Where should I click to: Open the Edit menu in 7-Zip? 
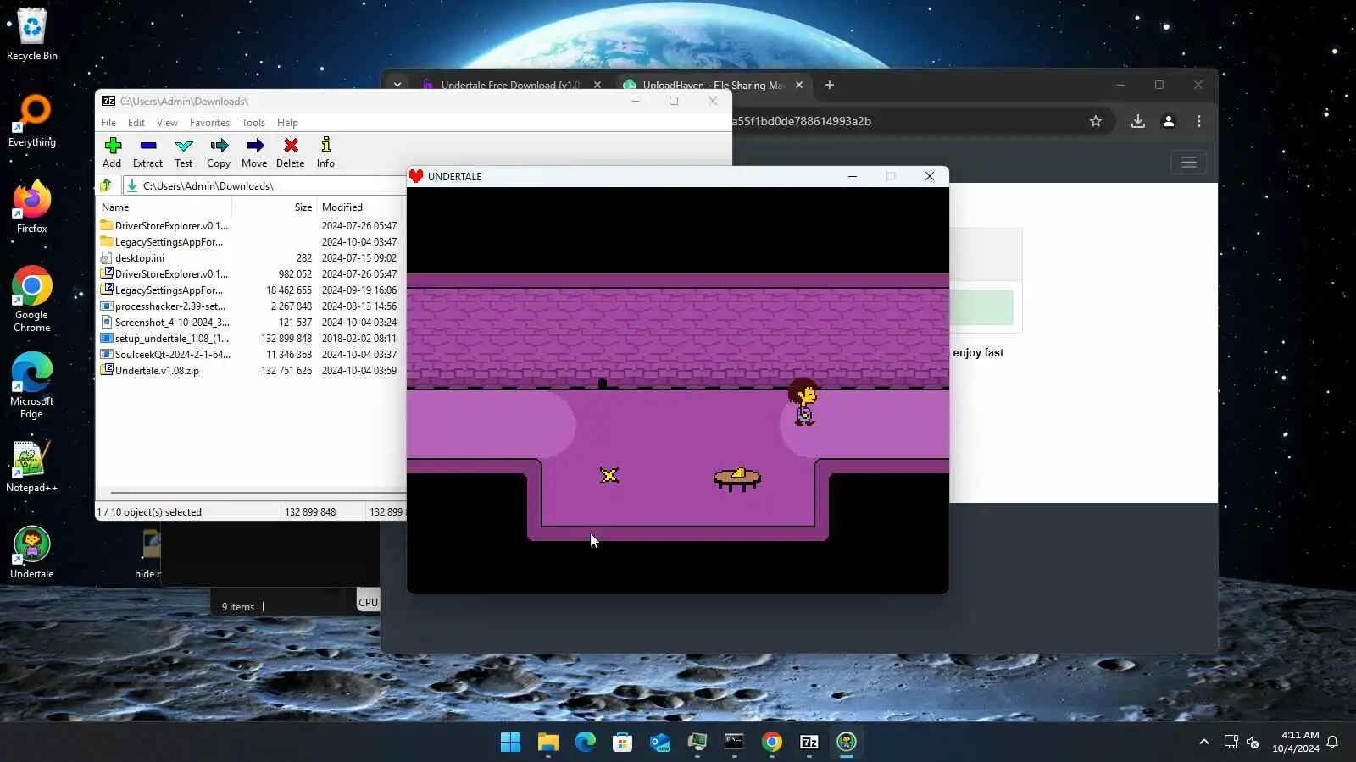click(x=136, y=123)
